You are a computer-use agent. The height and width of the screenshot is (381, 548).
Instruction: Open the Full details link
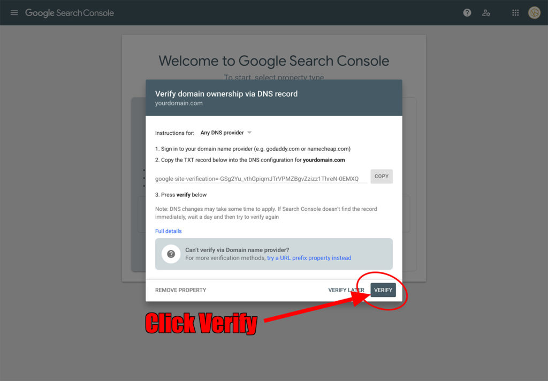coord(169,231)
